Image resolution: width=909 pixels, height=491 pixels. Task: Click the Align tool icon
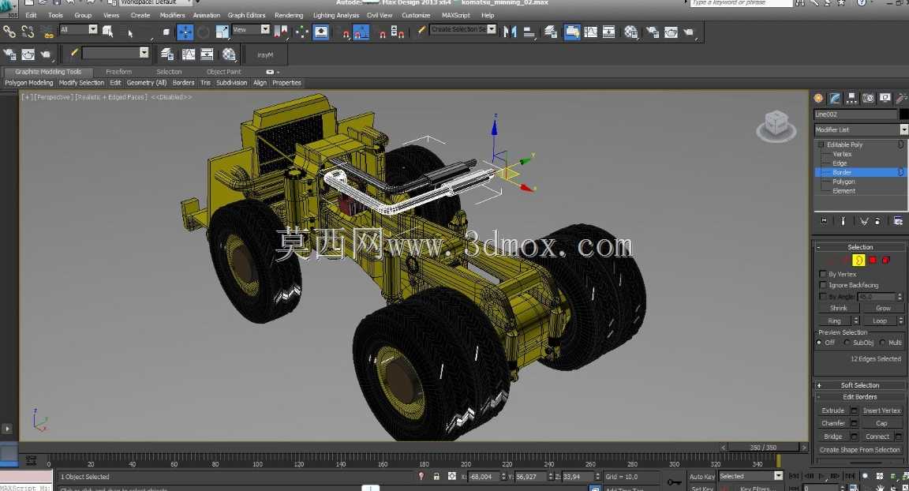click(x=529, y=32)
